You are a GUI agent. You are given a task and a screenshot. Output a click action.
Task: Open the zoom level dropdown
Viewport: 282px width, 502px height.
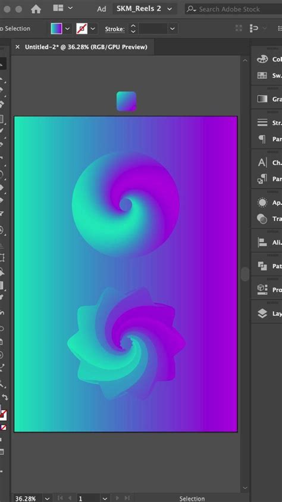[x=47, y=498]
